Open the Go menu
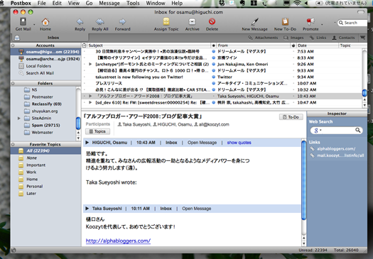Viewport: 373px width, 259px height. [x=89, y=3]
